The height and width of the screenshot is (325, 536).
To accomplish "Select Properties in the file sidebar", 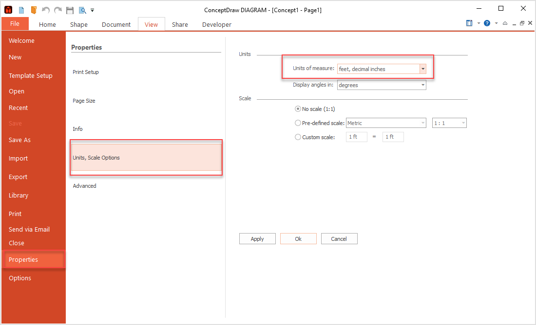I will pos(33,259).
